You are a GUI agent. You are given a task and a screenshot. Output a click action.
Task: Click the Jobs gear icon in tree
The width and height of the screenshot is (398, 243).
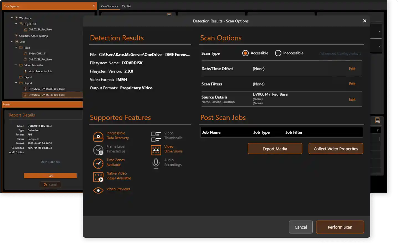pyautogui.click(x=17, y=42)
